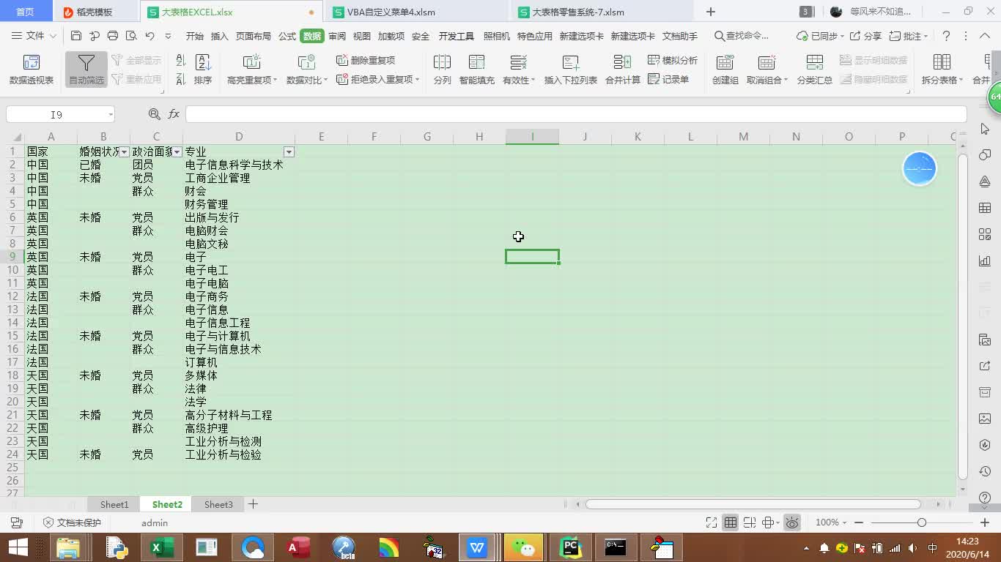Click the 分类汇总 (Subtotal) icon
1001x562 pixels.
(x=815, y=69)
